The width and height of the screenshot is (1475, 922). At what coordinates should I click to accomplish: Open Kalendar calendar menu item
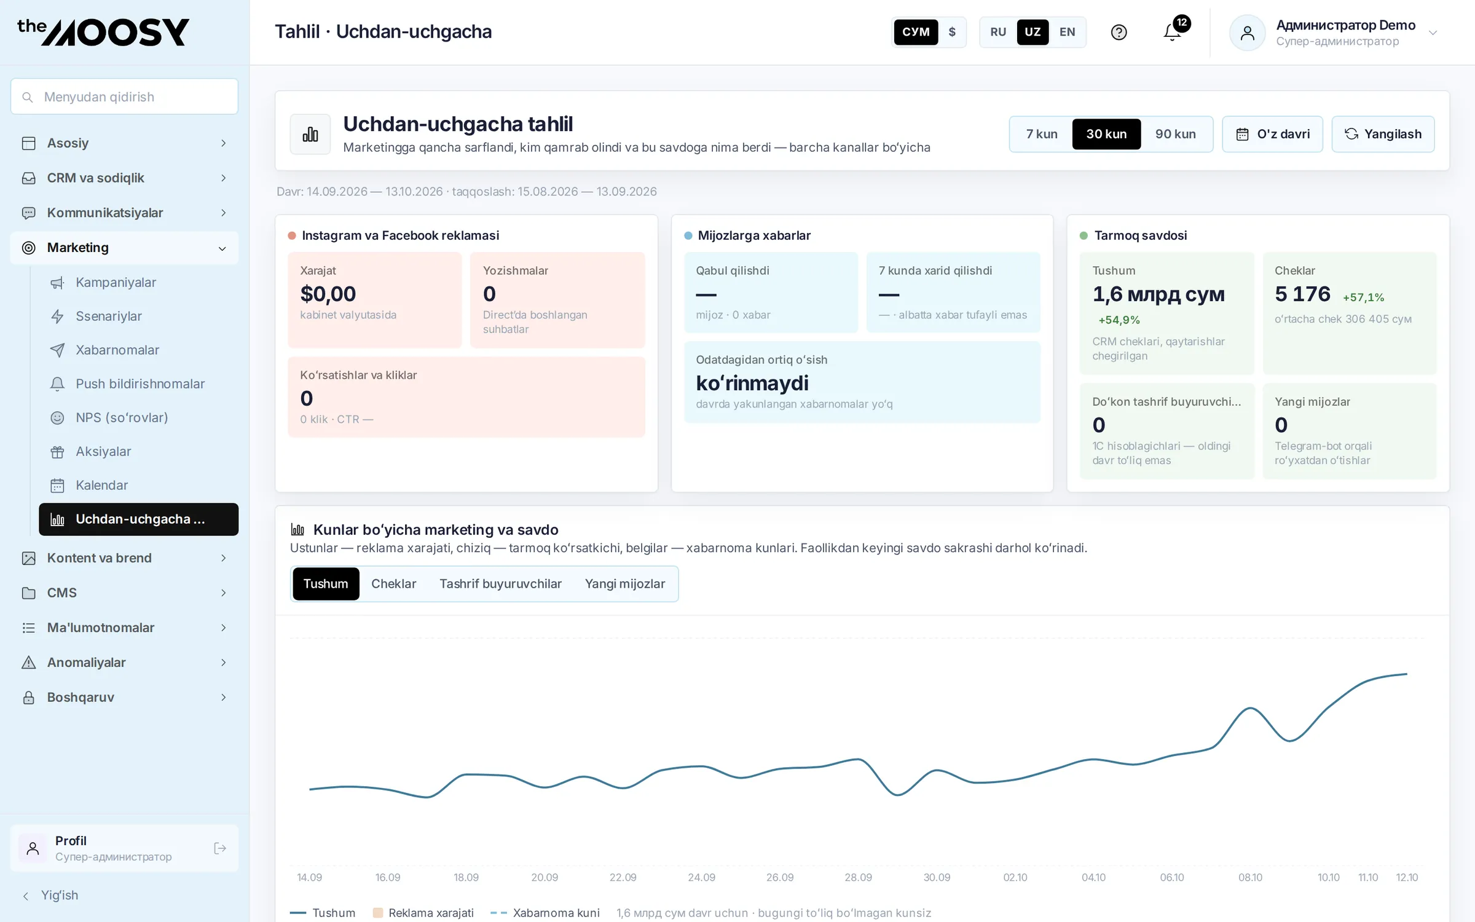click(138, 485)
